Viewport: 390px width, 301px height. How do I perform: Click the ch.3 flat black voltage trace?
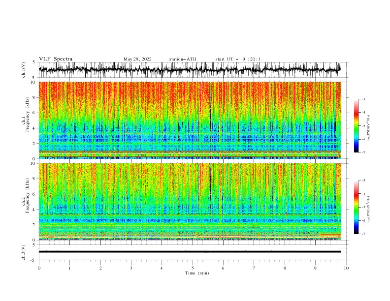click(x=190, y=252)
